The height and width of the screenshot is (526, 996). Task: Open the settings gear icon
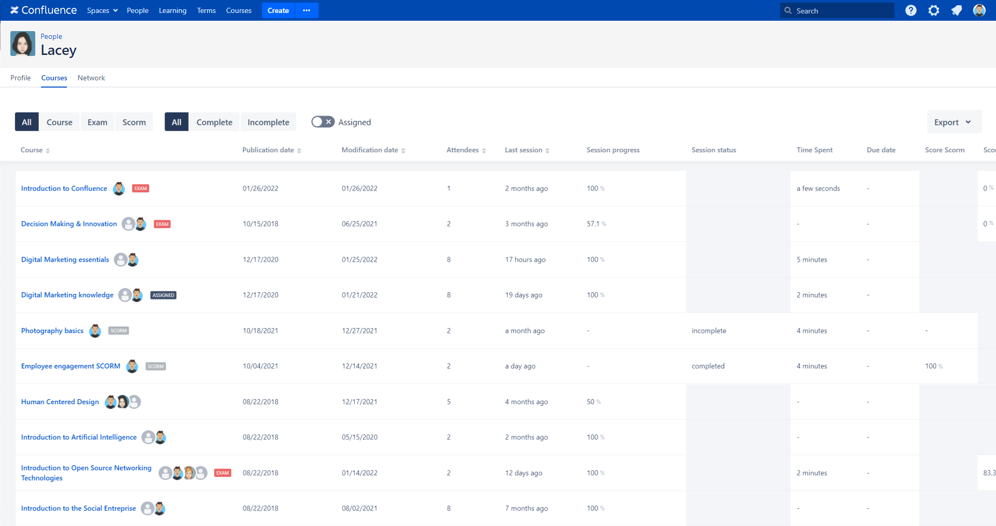pos(934,10)
